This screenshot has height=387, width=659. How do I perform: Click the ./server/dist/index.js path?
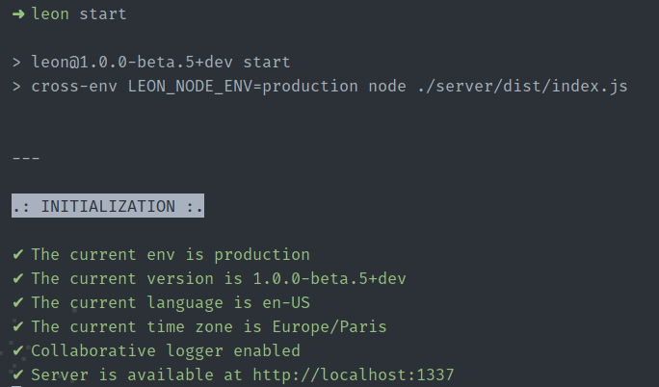point(522,86)
